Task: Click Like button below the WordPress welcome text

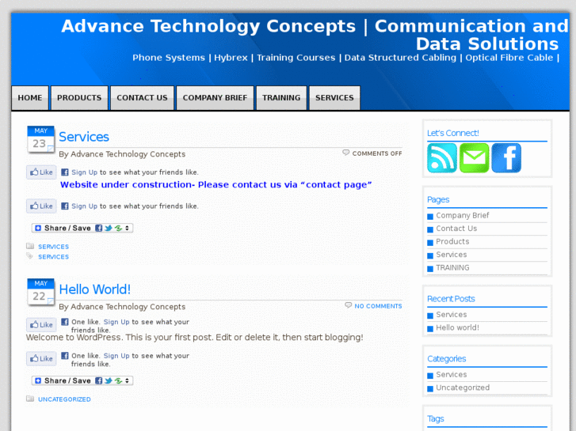Action: 41,358
